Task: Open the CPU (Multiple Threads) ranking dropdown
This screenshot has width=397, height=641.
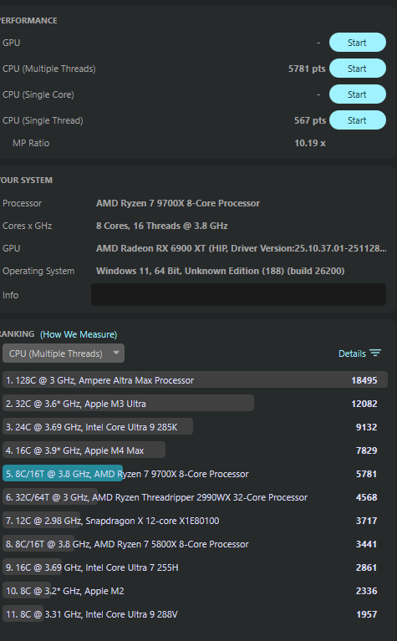Action: click(x=64, y=354)
